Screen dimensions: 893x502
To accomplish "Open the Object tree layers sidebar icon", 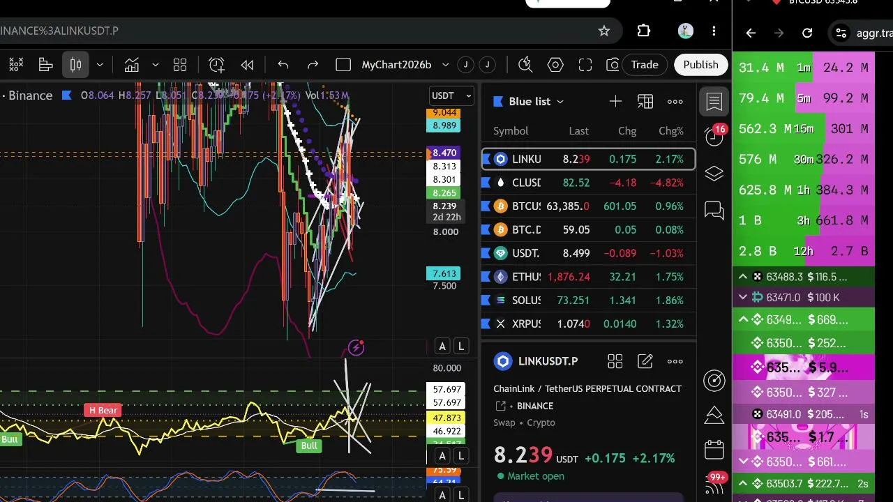I will [x=714, y=174].
